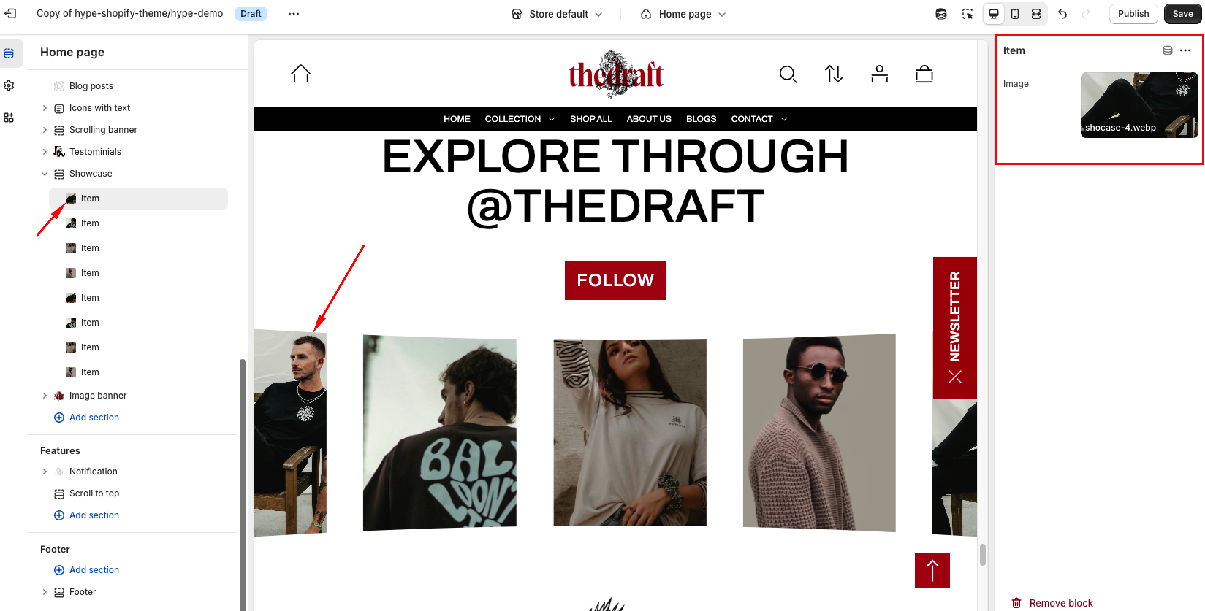Select COLLECTION in the store navigation
The image size is (1205, 611).
520,119
